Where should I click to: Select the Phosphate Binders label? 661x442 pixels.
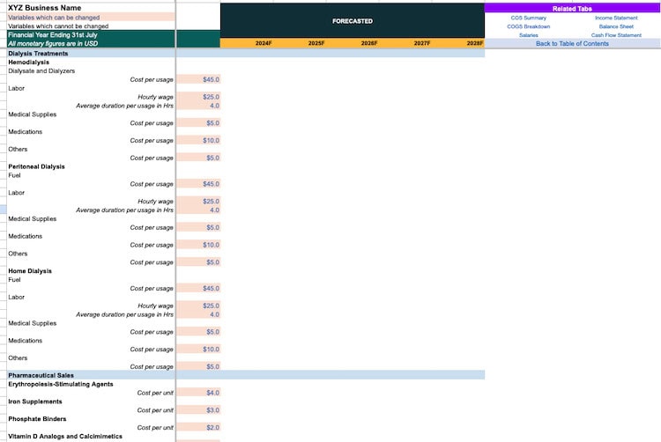tap(37, 419)
